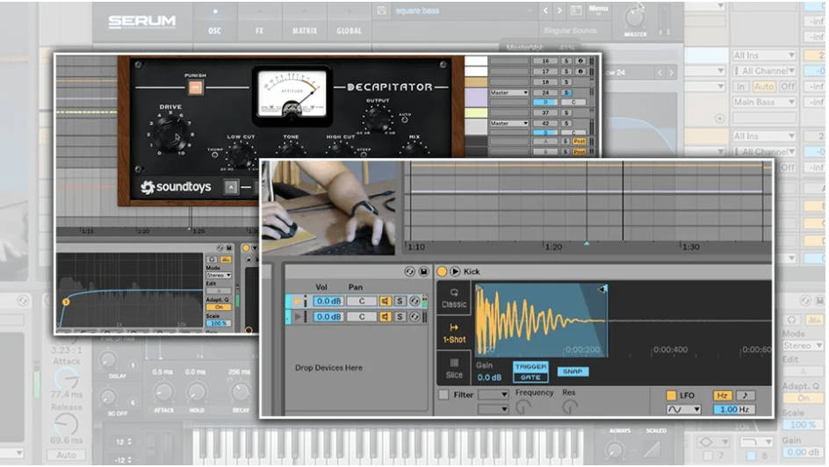
Task: Toggle the Kick device activator circle
Action: (x=442, y=271)
